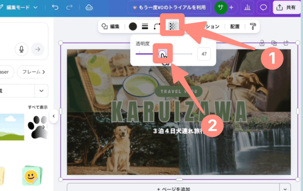Viewport: 303px width, 191px height.
Task: Open the dropdown beside ページを追加
Action: point(285,188)
